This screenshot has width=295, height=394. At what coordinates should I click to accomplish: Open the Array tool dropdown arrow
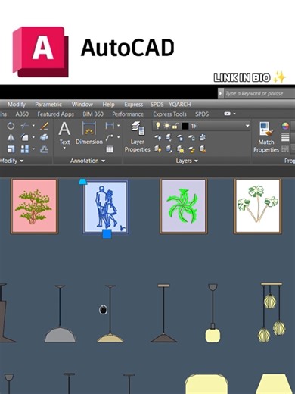pos(33,149)
